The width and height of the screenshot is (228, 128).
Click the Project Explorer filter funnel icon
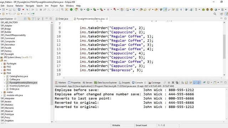[x=33, y=19]
